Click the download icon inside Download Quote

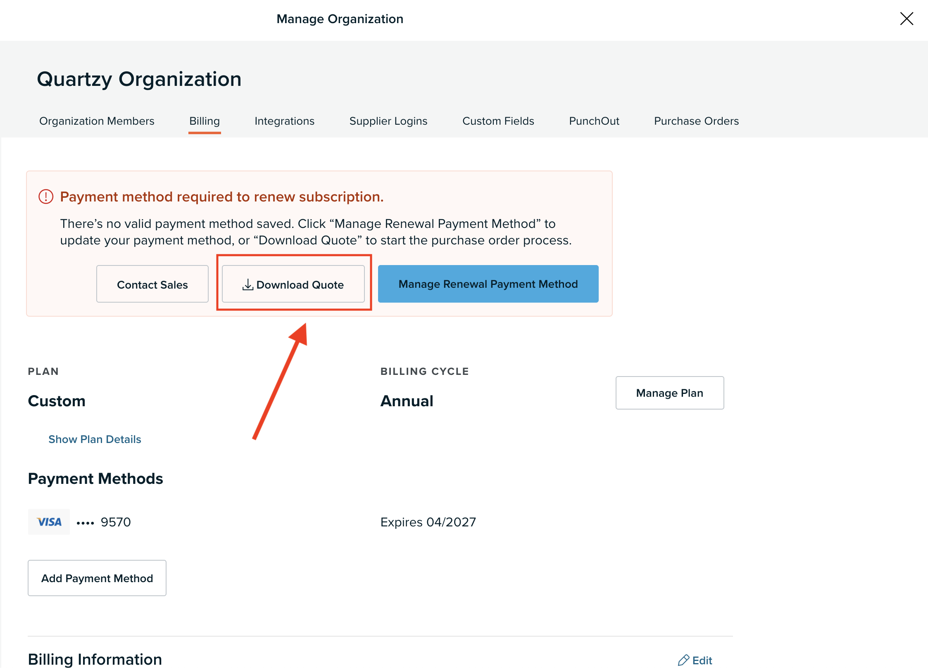coord(247,284)
